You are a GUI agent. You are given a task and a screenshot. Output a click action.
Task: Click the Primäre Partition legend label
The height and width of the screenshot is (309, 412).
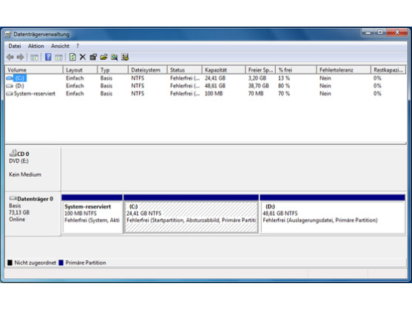click(x=86, y=262)
